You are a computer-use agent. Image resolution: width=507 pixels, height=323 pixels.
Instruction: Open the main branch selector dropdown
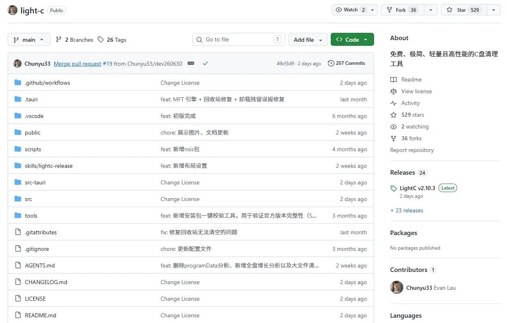(x=29, y=39)
